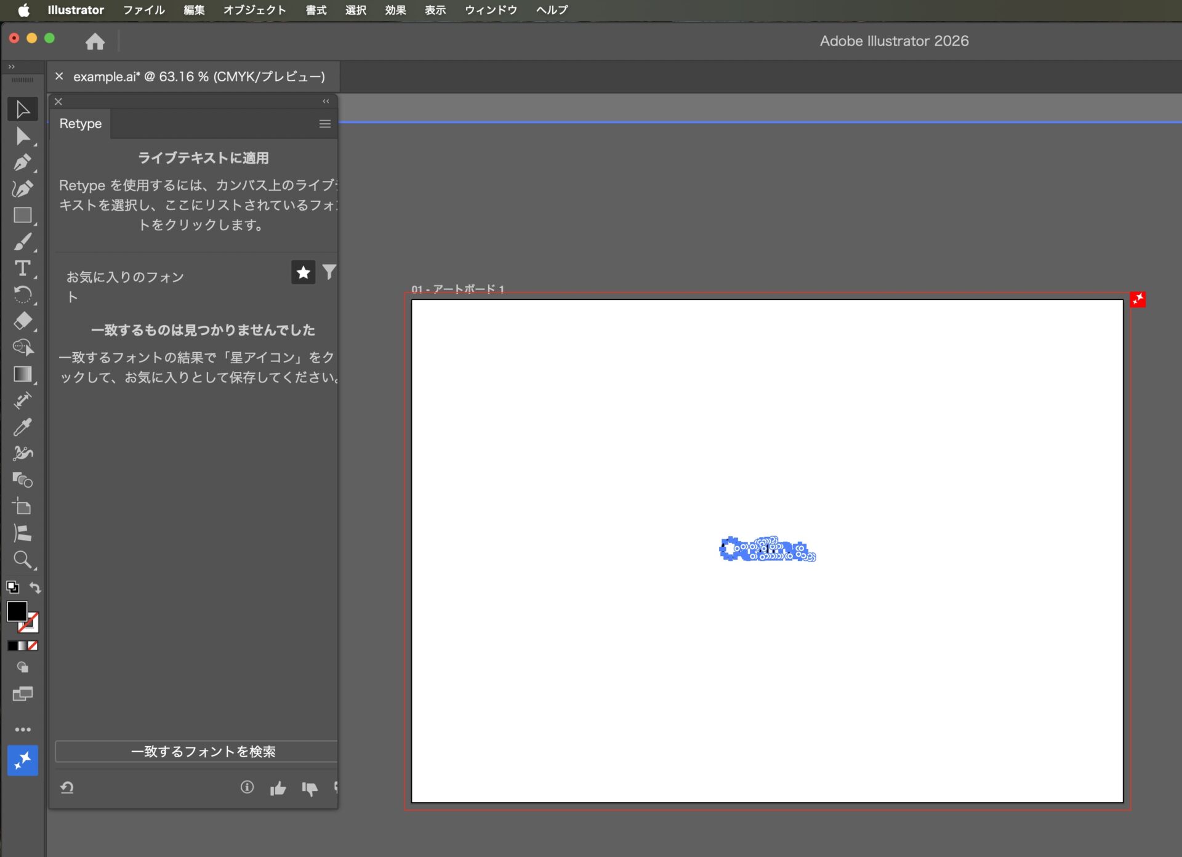Swap fill and stroke colors
Image resolution: width=1182 pixels, height=857 pixels.
pyautogui.click(x=35, y=588)
